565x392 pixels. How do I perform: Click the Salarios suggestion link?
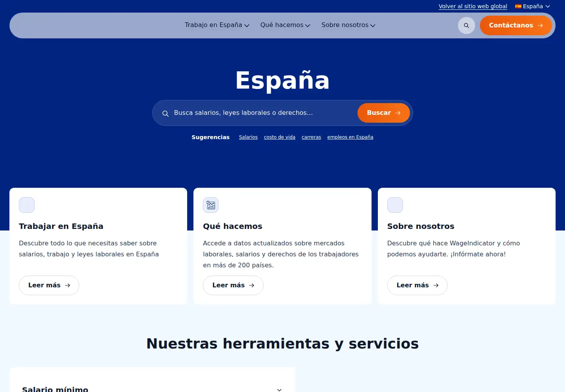[x=248, y=137]
